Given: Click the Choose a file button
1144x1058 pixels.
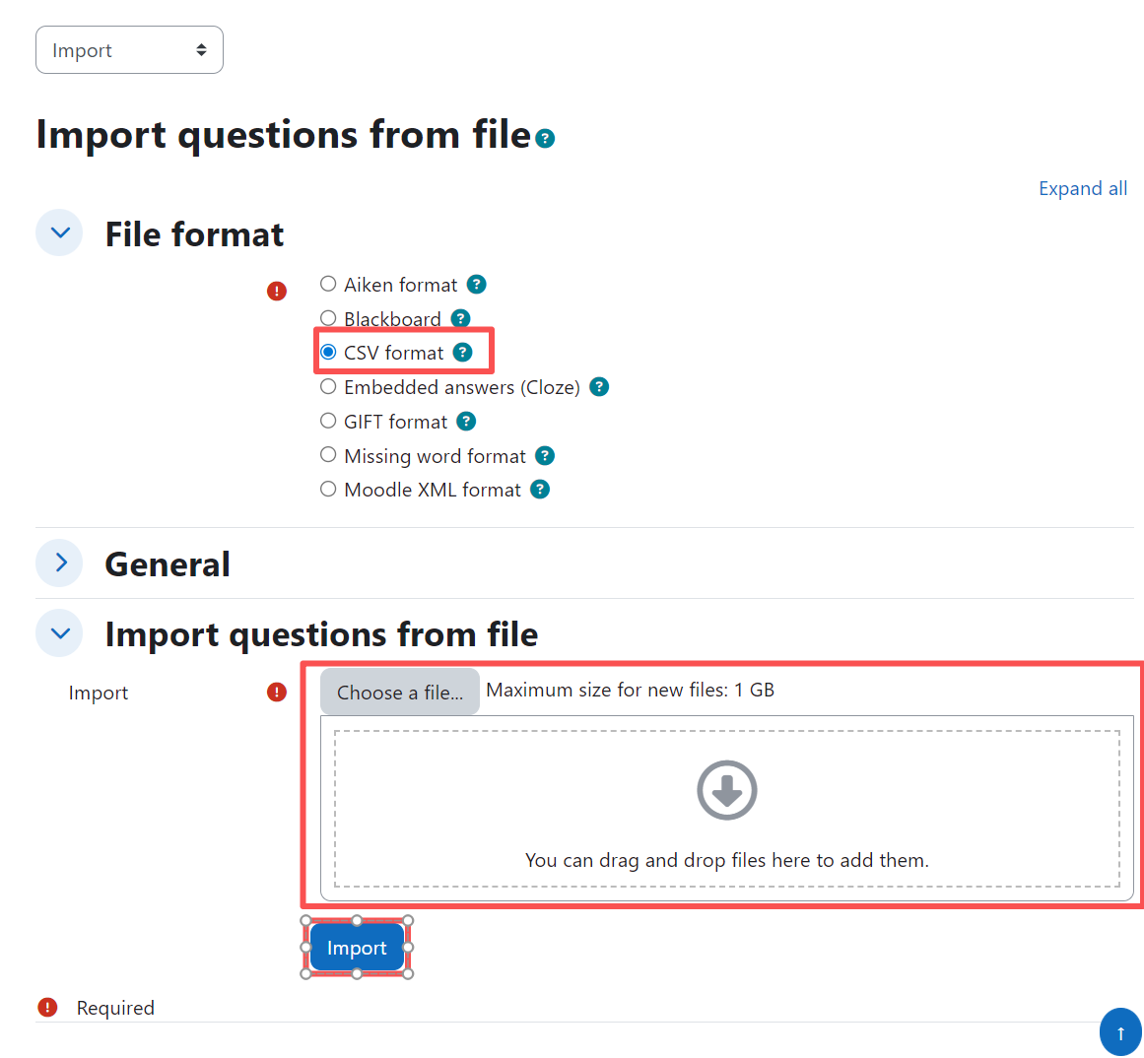Looking at the screenshot, I should tap(399, 691).
